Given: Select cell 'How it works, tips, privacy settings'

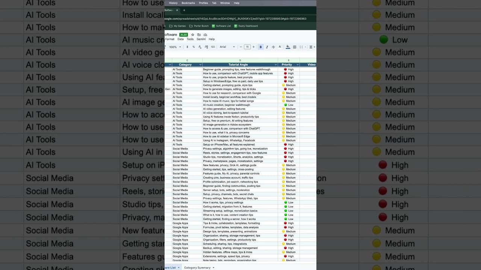Looking at the screenshot, I should pyautogui.click(x=240, y=202).
